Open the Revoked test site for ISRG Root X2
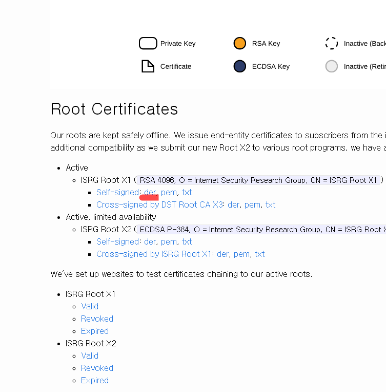386x392 pixels. pyautogui.click(x=97, y=368)
